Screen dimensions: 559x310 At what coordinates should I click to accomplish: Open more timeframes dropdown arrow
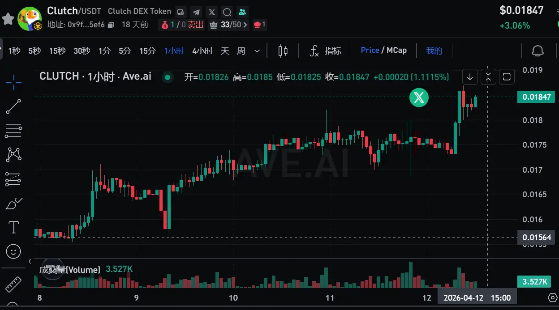pos(257,51)
